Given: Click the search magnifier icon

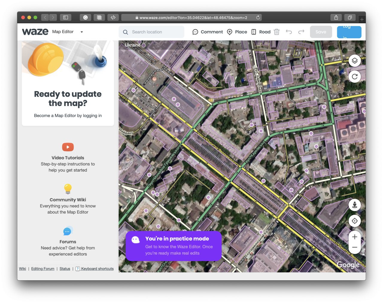Looking at the screenshot, I should coord(125,32).
